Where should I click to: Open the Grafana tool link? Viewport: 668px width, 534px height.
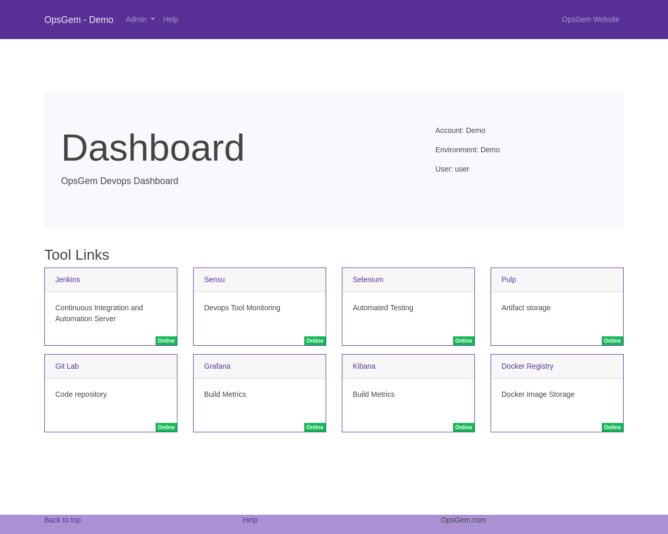click(217, 366)
